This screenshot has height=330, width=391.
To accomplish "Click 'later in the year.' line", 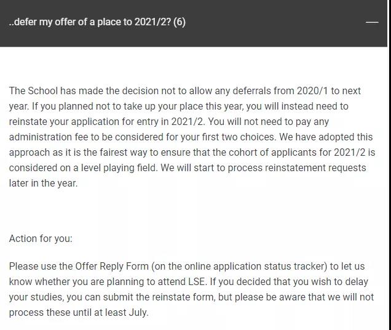I will click(x=43, y=183).
